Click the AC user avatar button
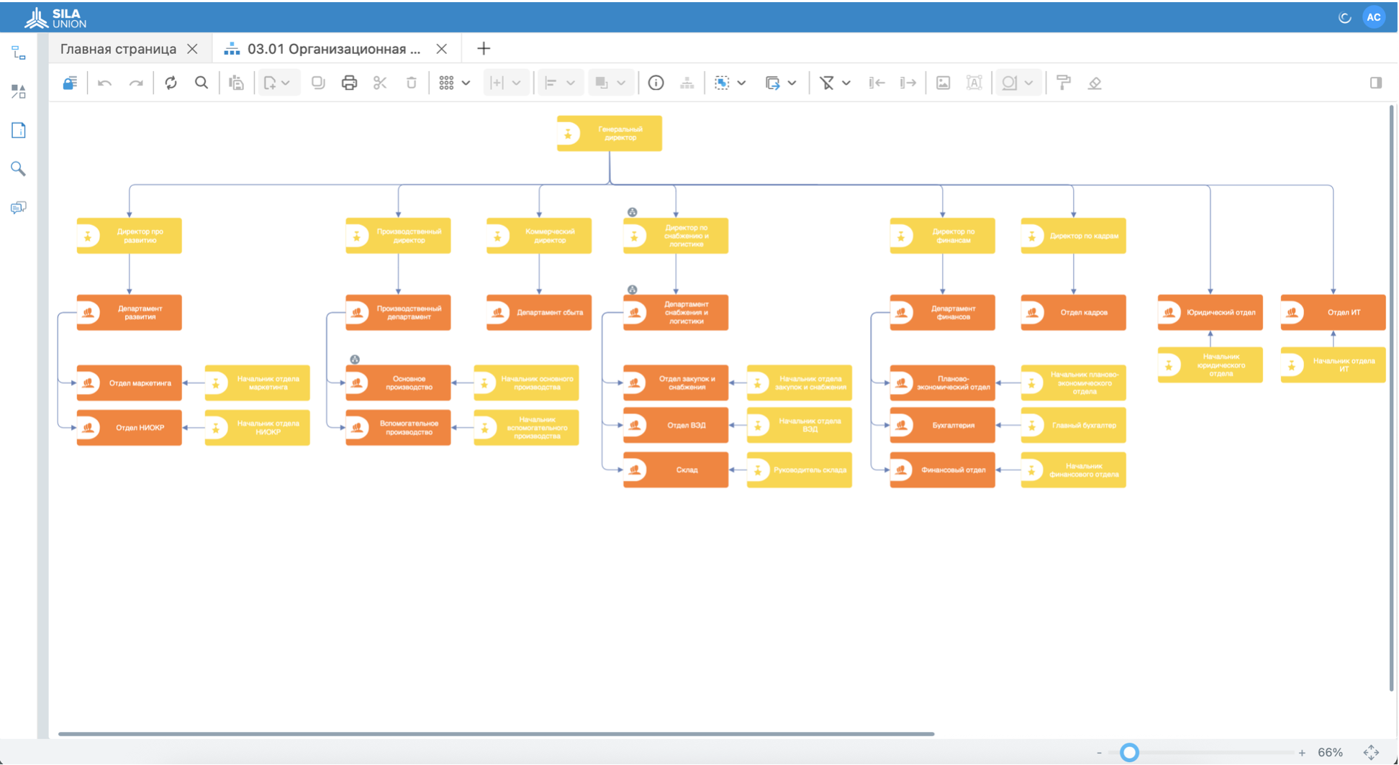 1374,17
